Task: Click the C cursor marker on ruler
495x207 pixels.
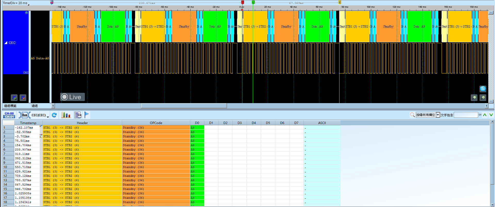Action: tap(52, 2)
